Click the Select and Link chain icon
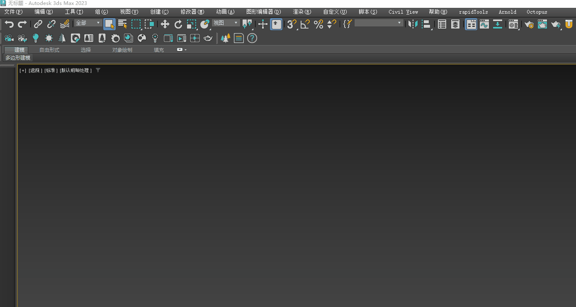 tap(38, 24)
